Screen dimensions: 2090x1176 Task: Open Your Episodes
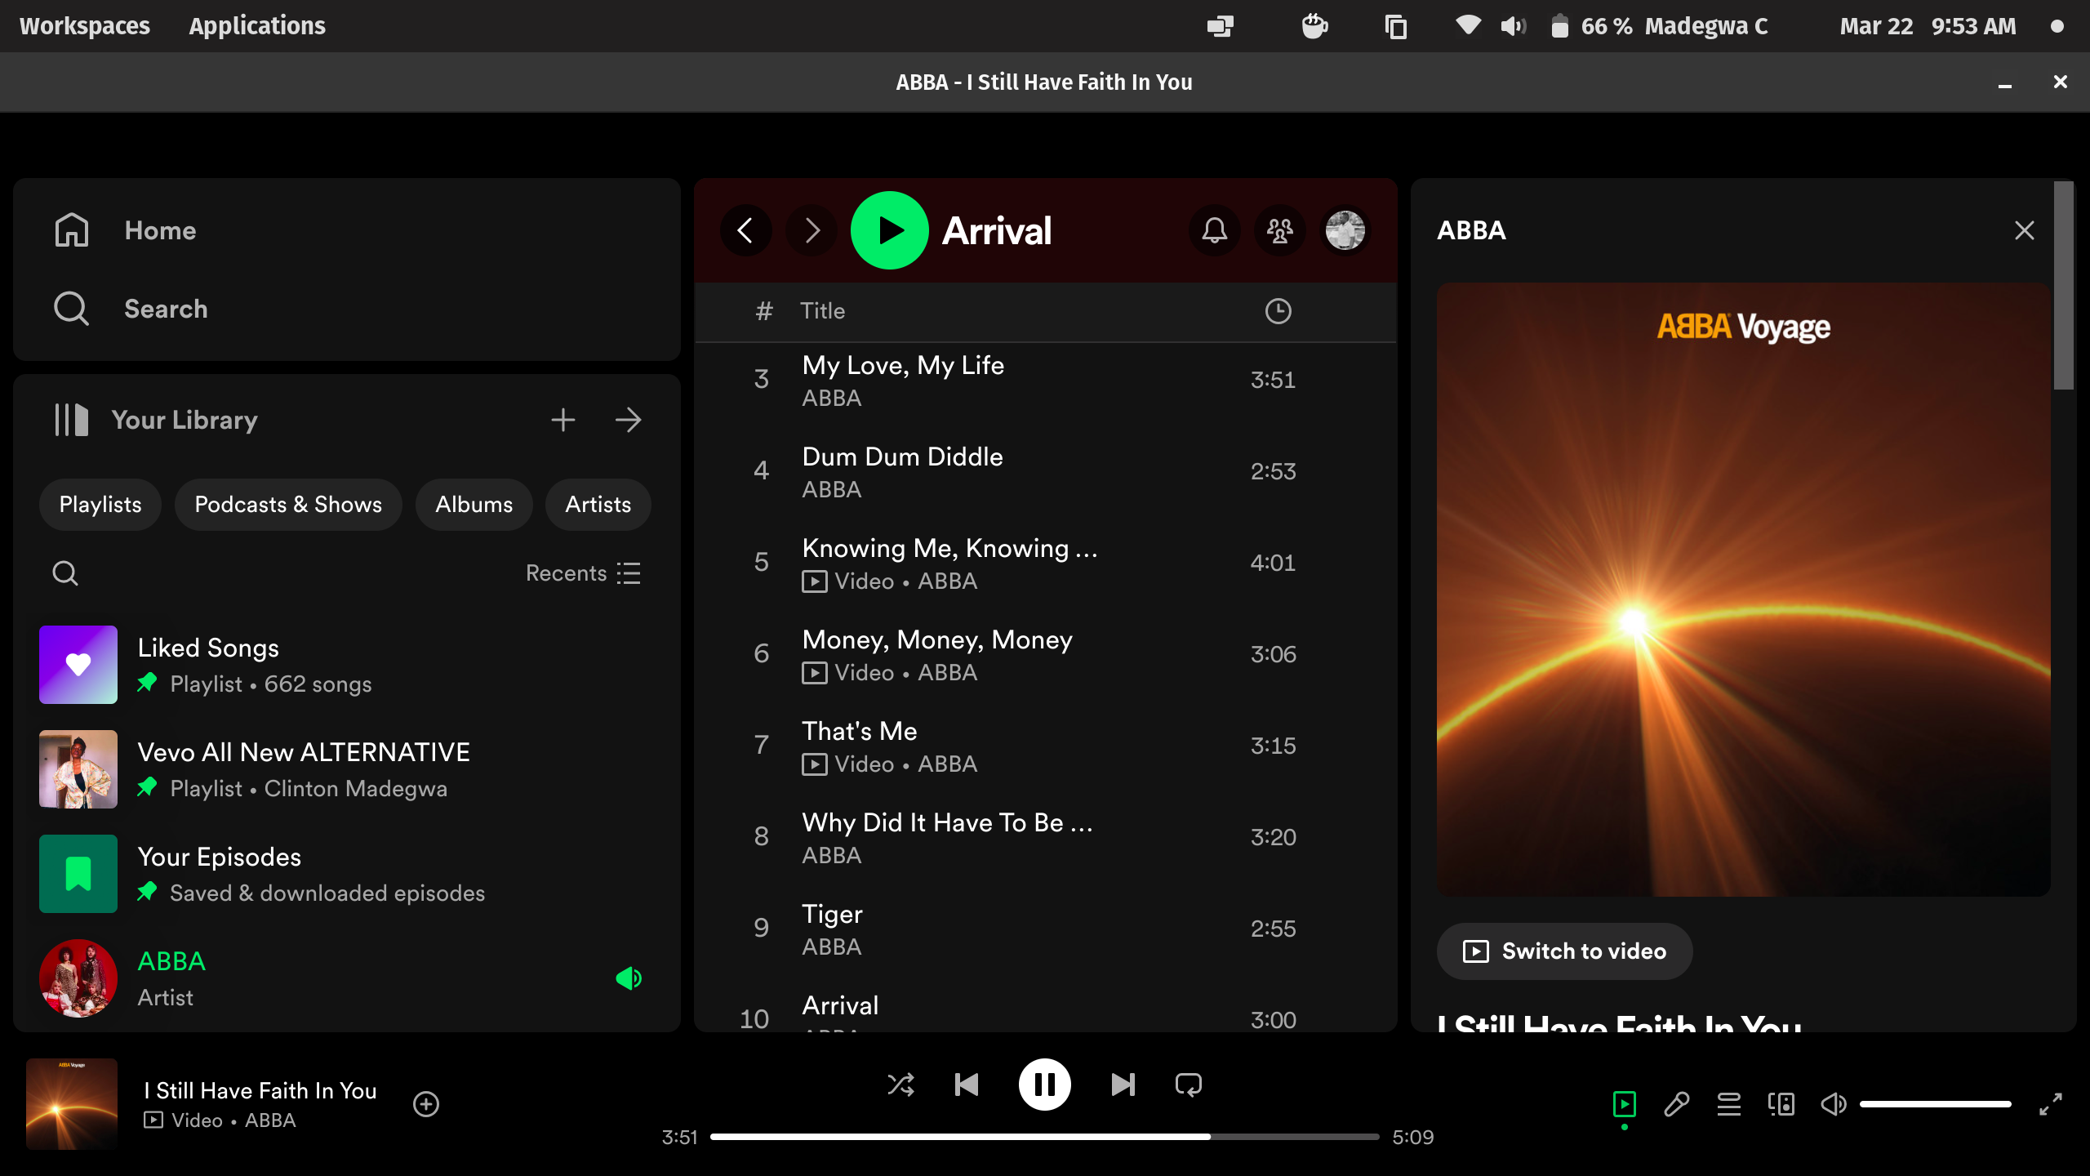coord(346,874)
